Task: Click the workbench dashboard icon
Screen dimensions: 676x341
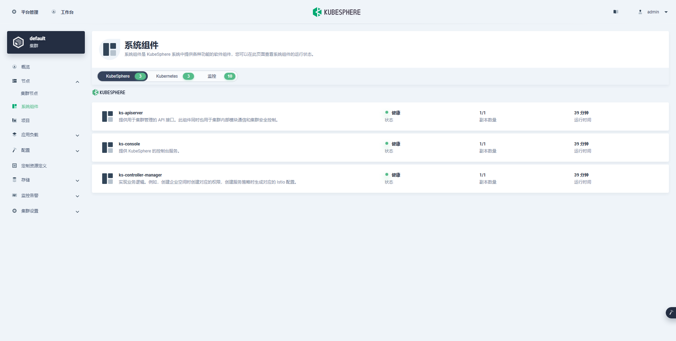Action: pos(54,12)
